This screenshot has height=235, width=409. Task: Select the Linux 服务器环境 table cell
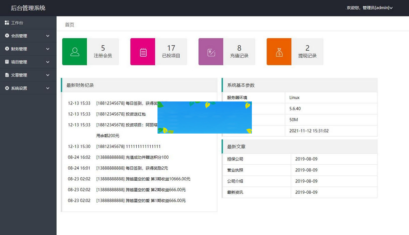[294, 97]
